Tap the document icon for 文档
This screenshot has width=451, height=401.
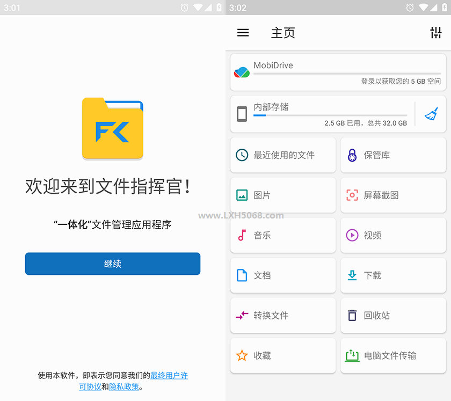pos(242,275)
